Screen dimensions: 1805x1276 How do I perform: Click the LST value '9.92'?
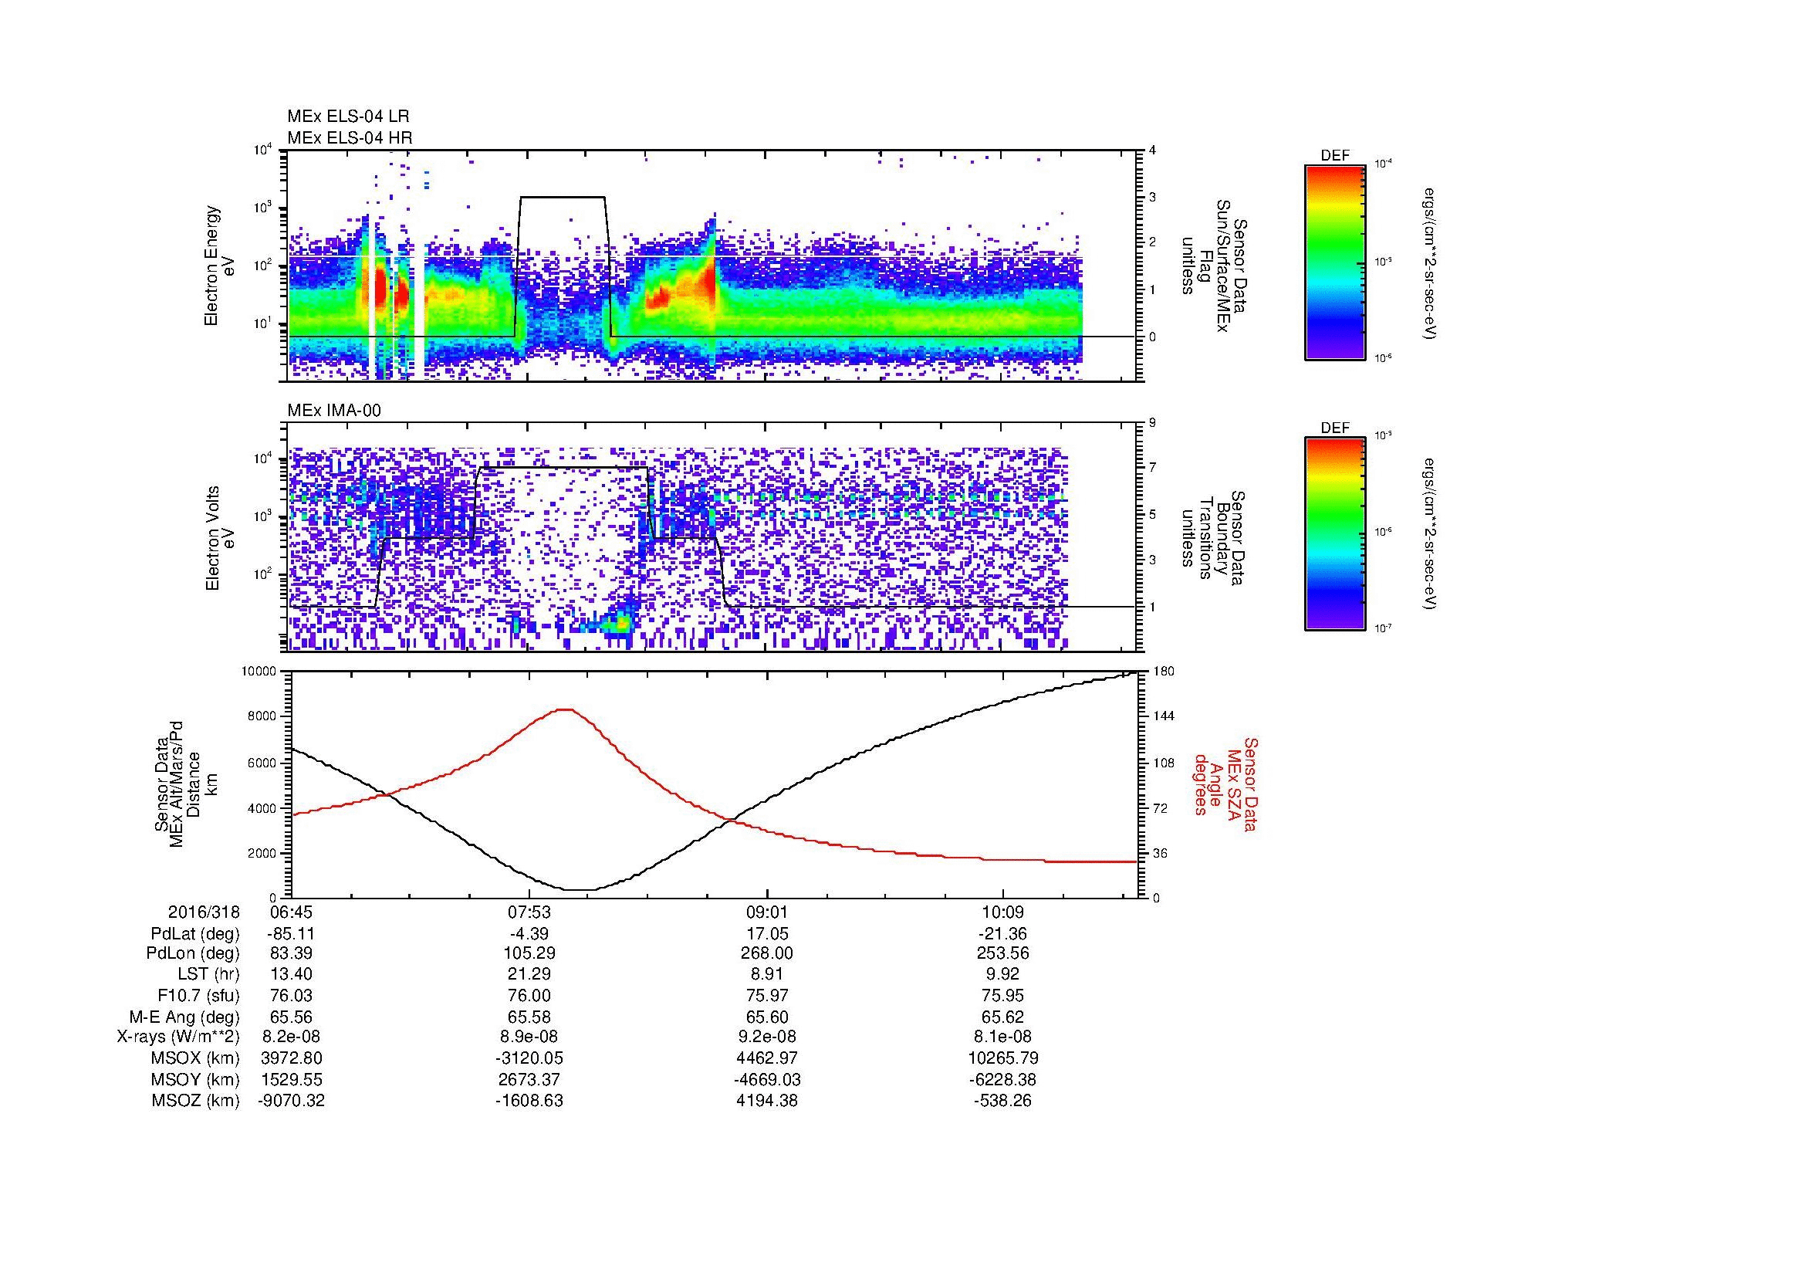(1003, 975)
